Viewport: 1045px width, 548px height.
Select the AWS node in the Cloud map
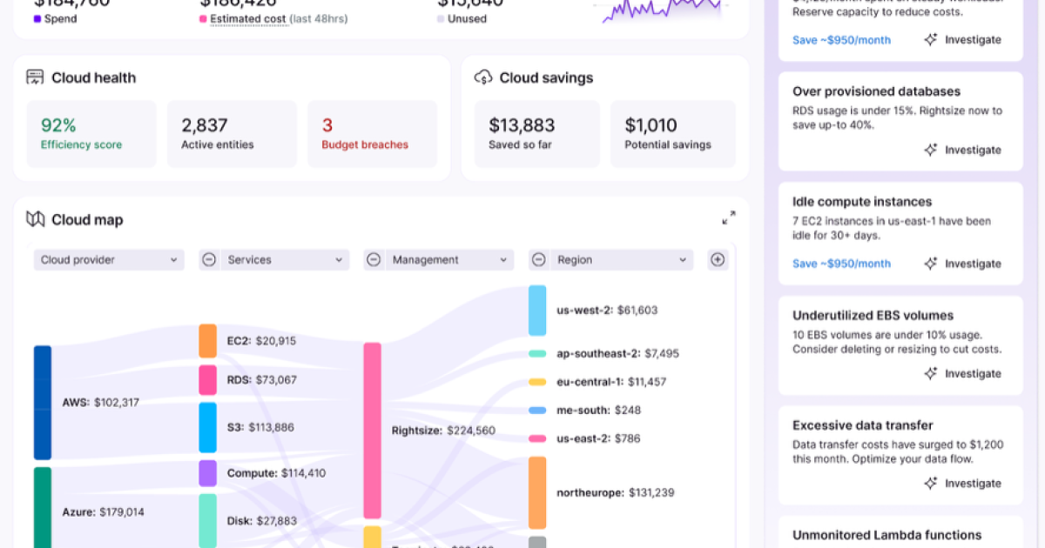tap(41, 402)
